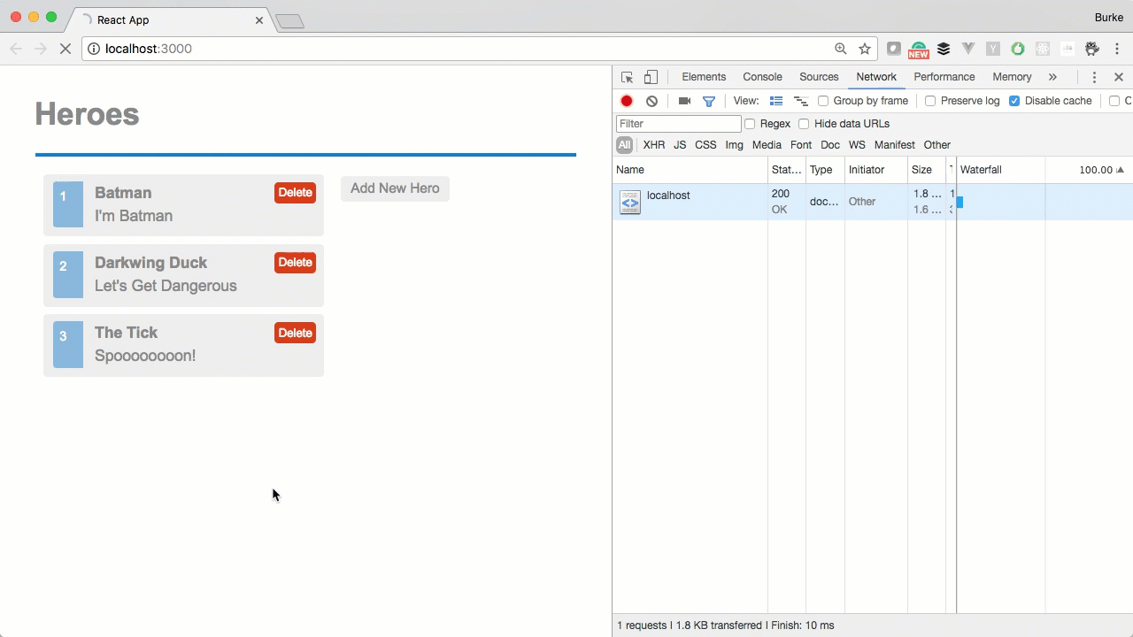Filter requests by Doc
Image resolution: width=1133 pixels, height=637 pixels.
point(830,145)
